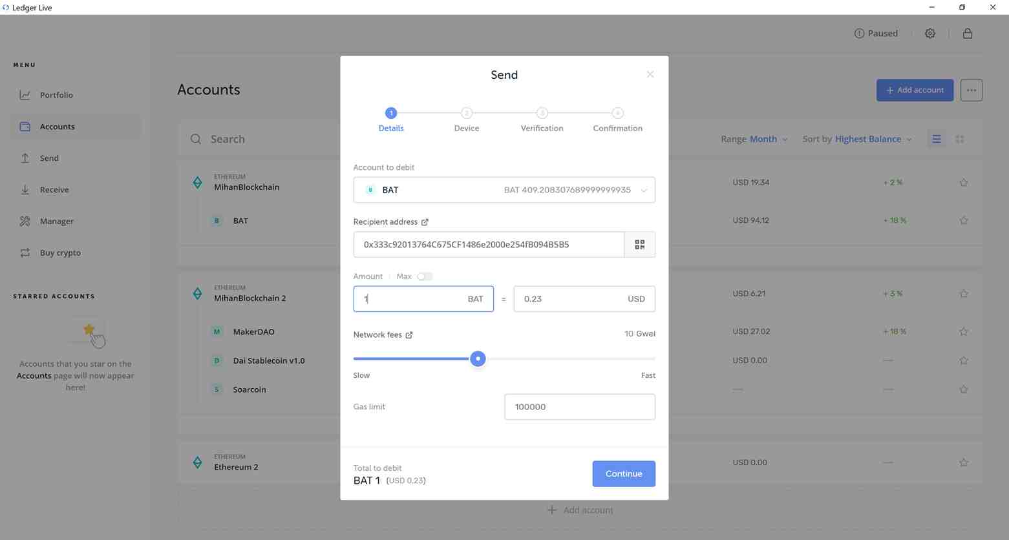Lock the app with the padlock icon
Screen dimensions: 1009x540
[x=968, y=34]
